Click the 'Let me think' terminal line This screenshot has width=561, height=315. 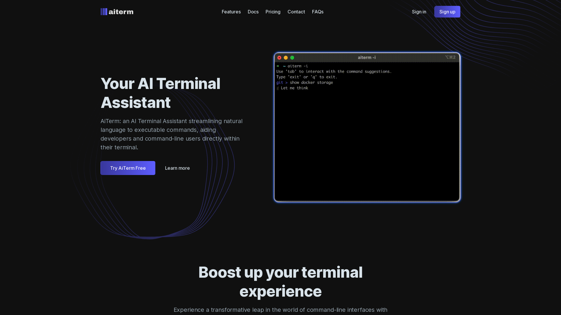coord(292,88)
